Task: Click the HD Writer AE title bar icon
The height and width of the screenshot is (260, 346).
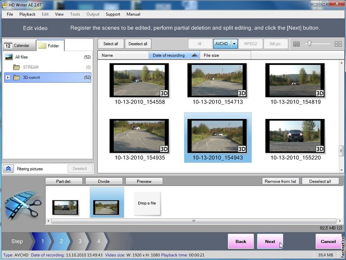Action: 4,5
